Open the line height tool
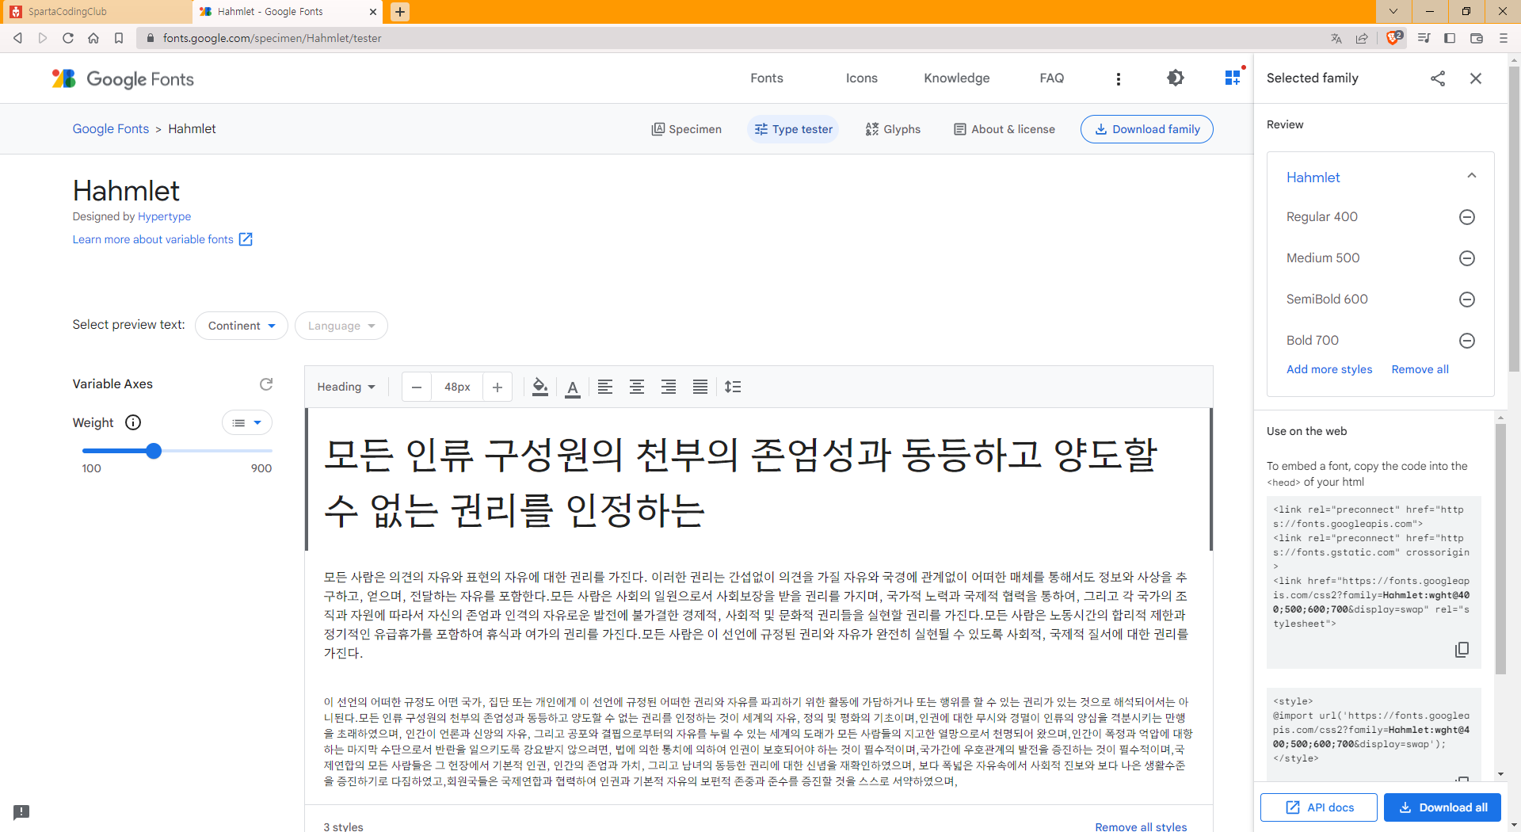 733,387
